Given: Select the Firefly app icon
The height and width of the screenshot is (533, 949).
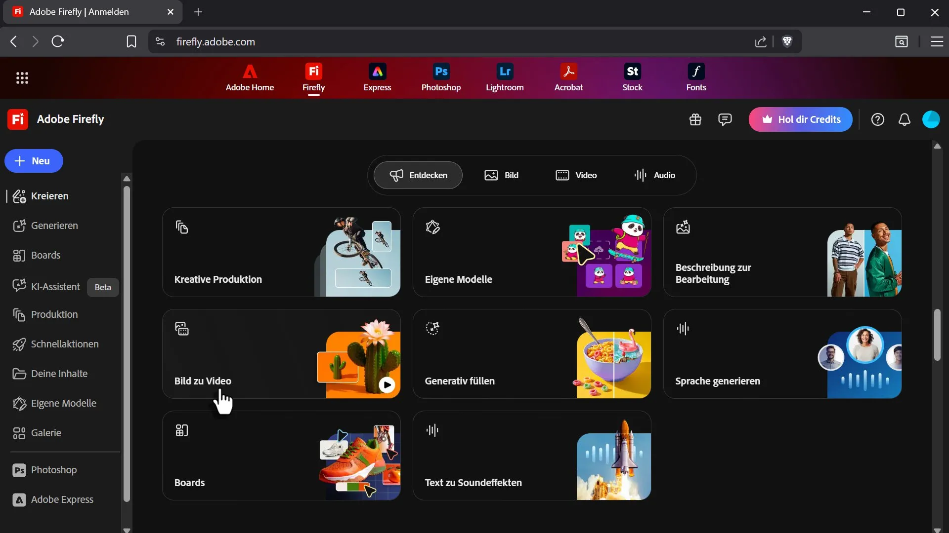Looking at the screenshot, I should [x=313, y=78].
